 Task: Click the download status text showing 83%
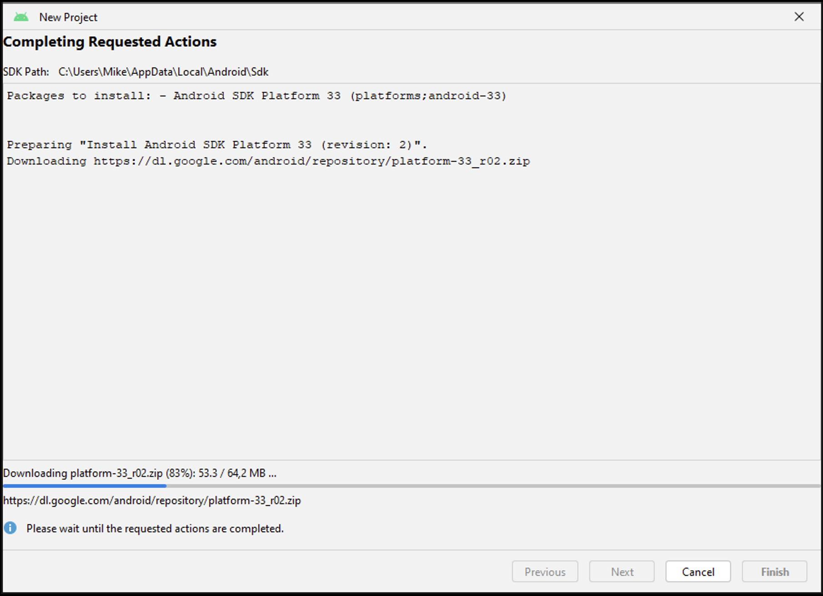(140, 473)
